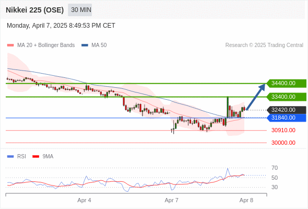Select the 33400.00 resistance price label
The width and height of the screenshot is (308, 209).
[287, 97]
